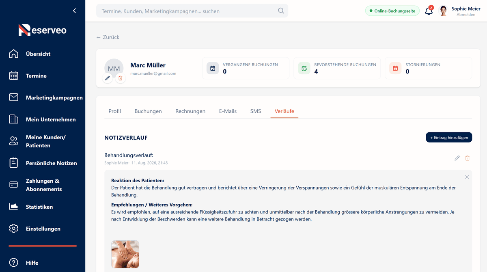
Task: Click the Empfehlungen / Weiteres Vorgehen: heading
Action: click(x=152, y=204)
